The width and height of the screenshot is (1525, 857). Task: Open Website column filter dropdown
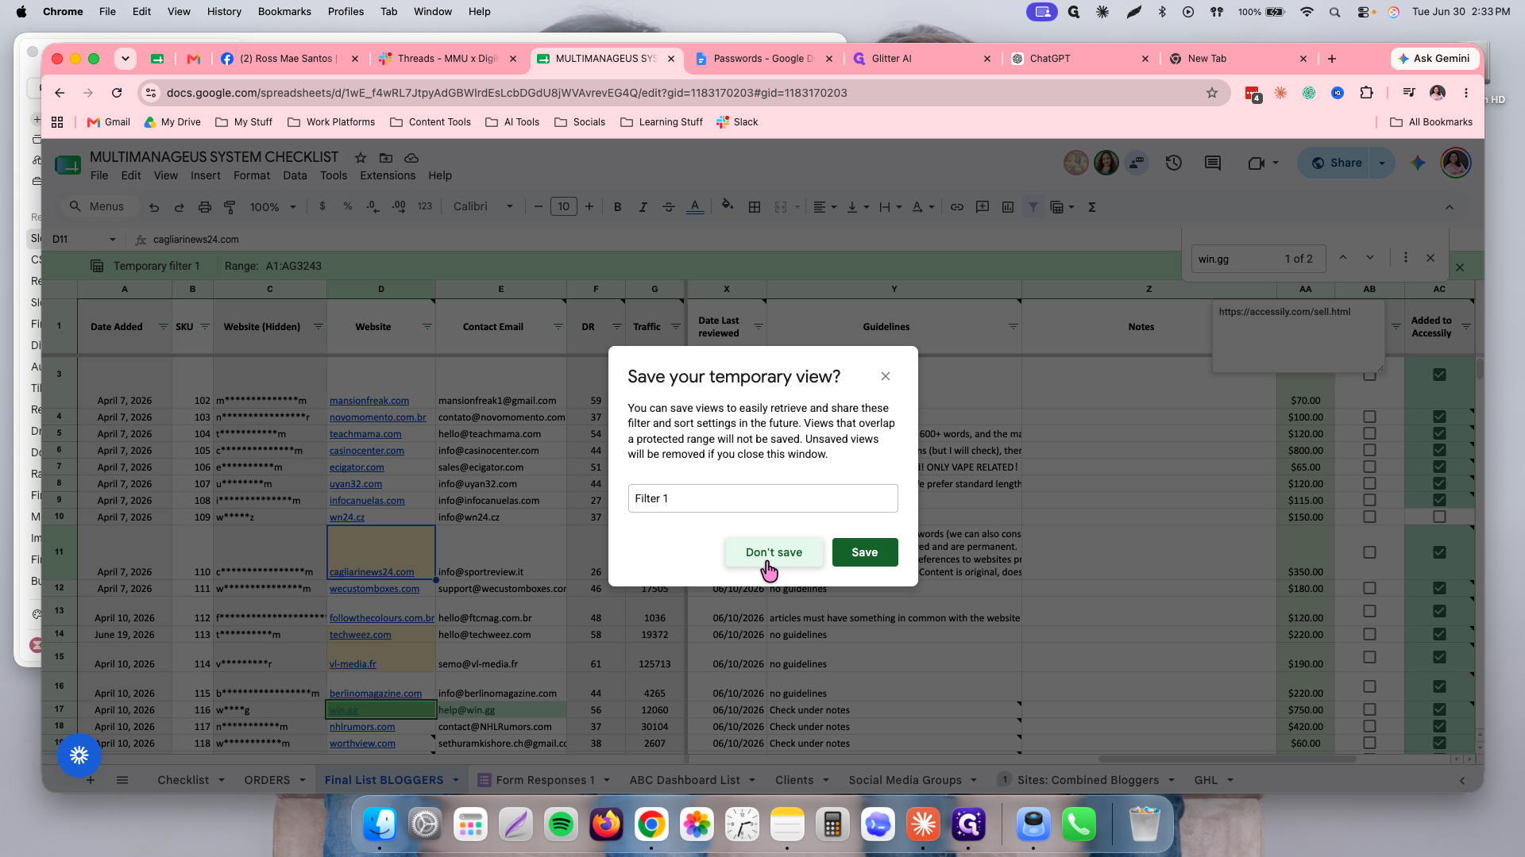(427, 327)
